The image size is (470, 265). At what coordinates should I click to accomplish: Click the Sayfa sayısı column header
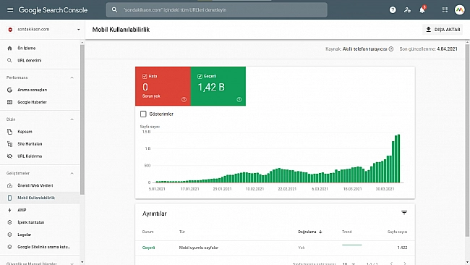397,232
